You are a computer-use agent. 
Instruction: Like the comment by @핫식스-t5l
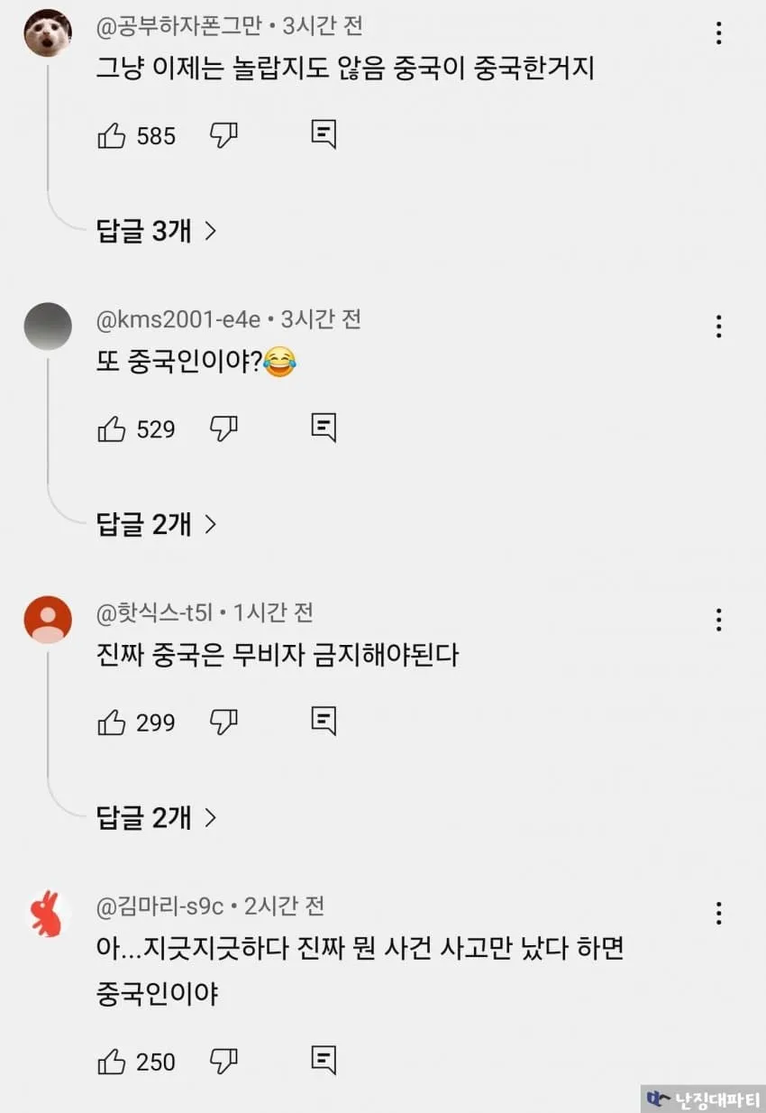pos(111,722)
